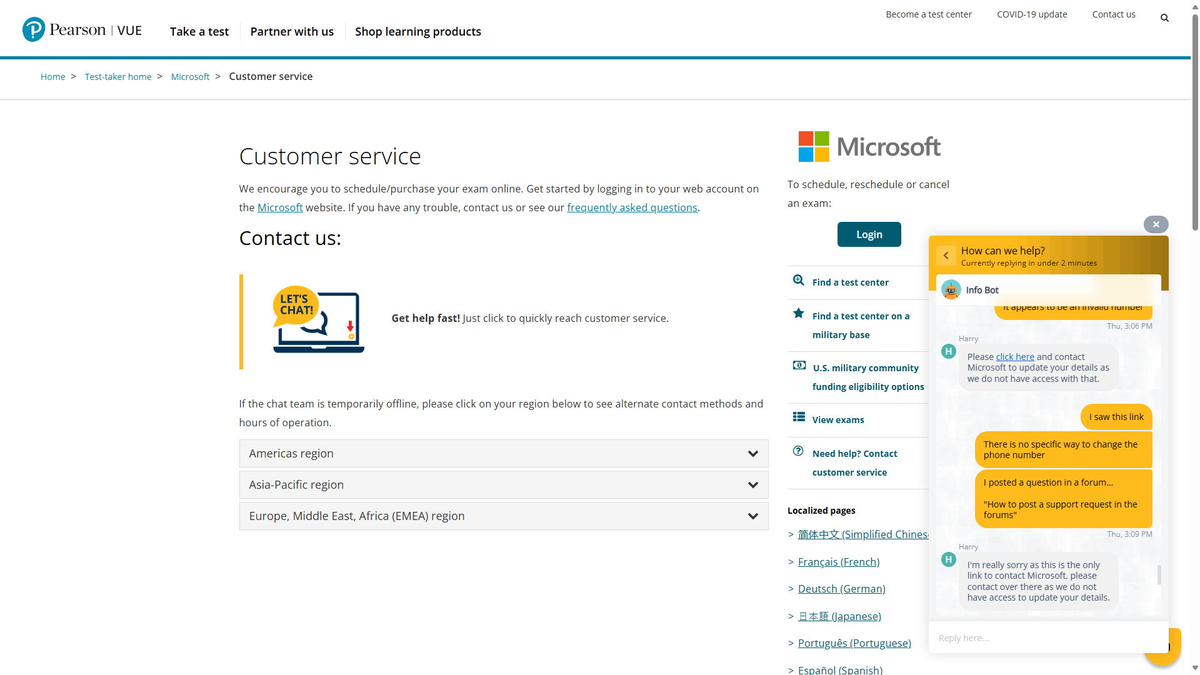Click the chat conversation scrollbar thumb
Screen dimensions: 1200x675
coord(1159,575)
